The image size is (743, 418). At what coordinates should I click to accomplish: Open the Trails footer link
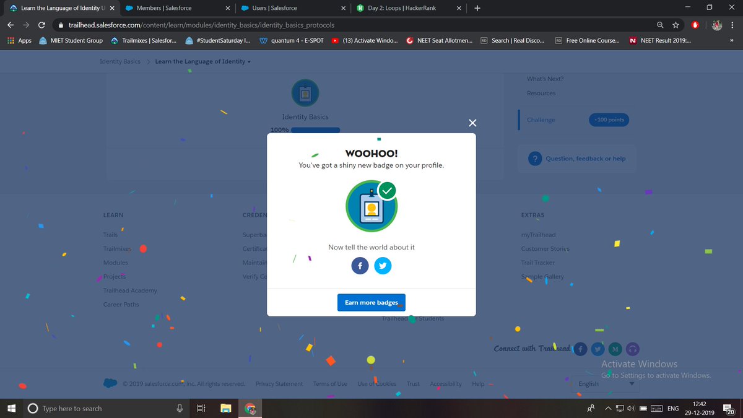click(110, 235)
